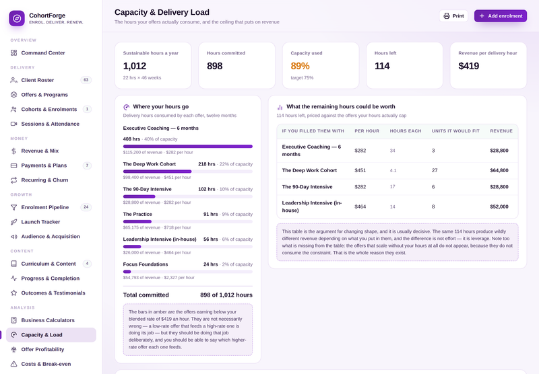Go to Recurring & Churn
Screen dimensions: 539x374
(51, 180)
